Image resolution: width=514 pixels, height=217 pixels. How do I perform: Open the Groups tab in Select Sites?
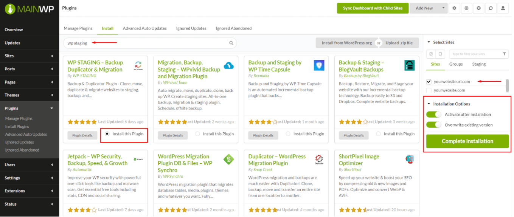[x=456, y=64]
